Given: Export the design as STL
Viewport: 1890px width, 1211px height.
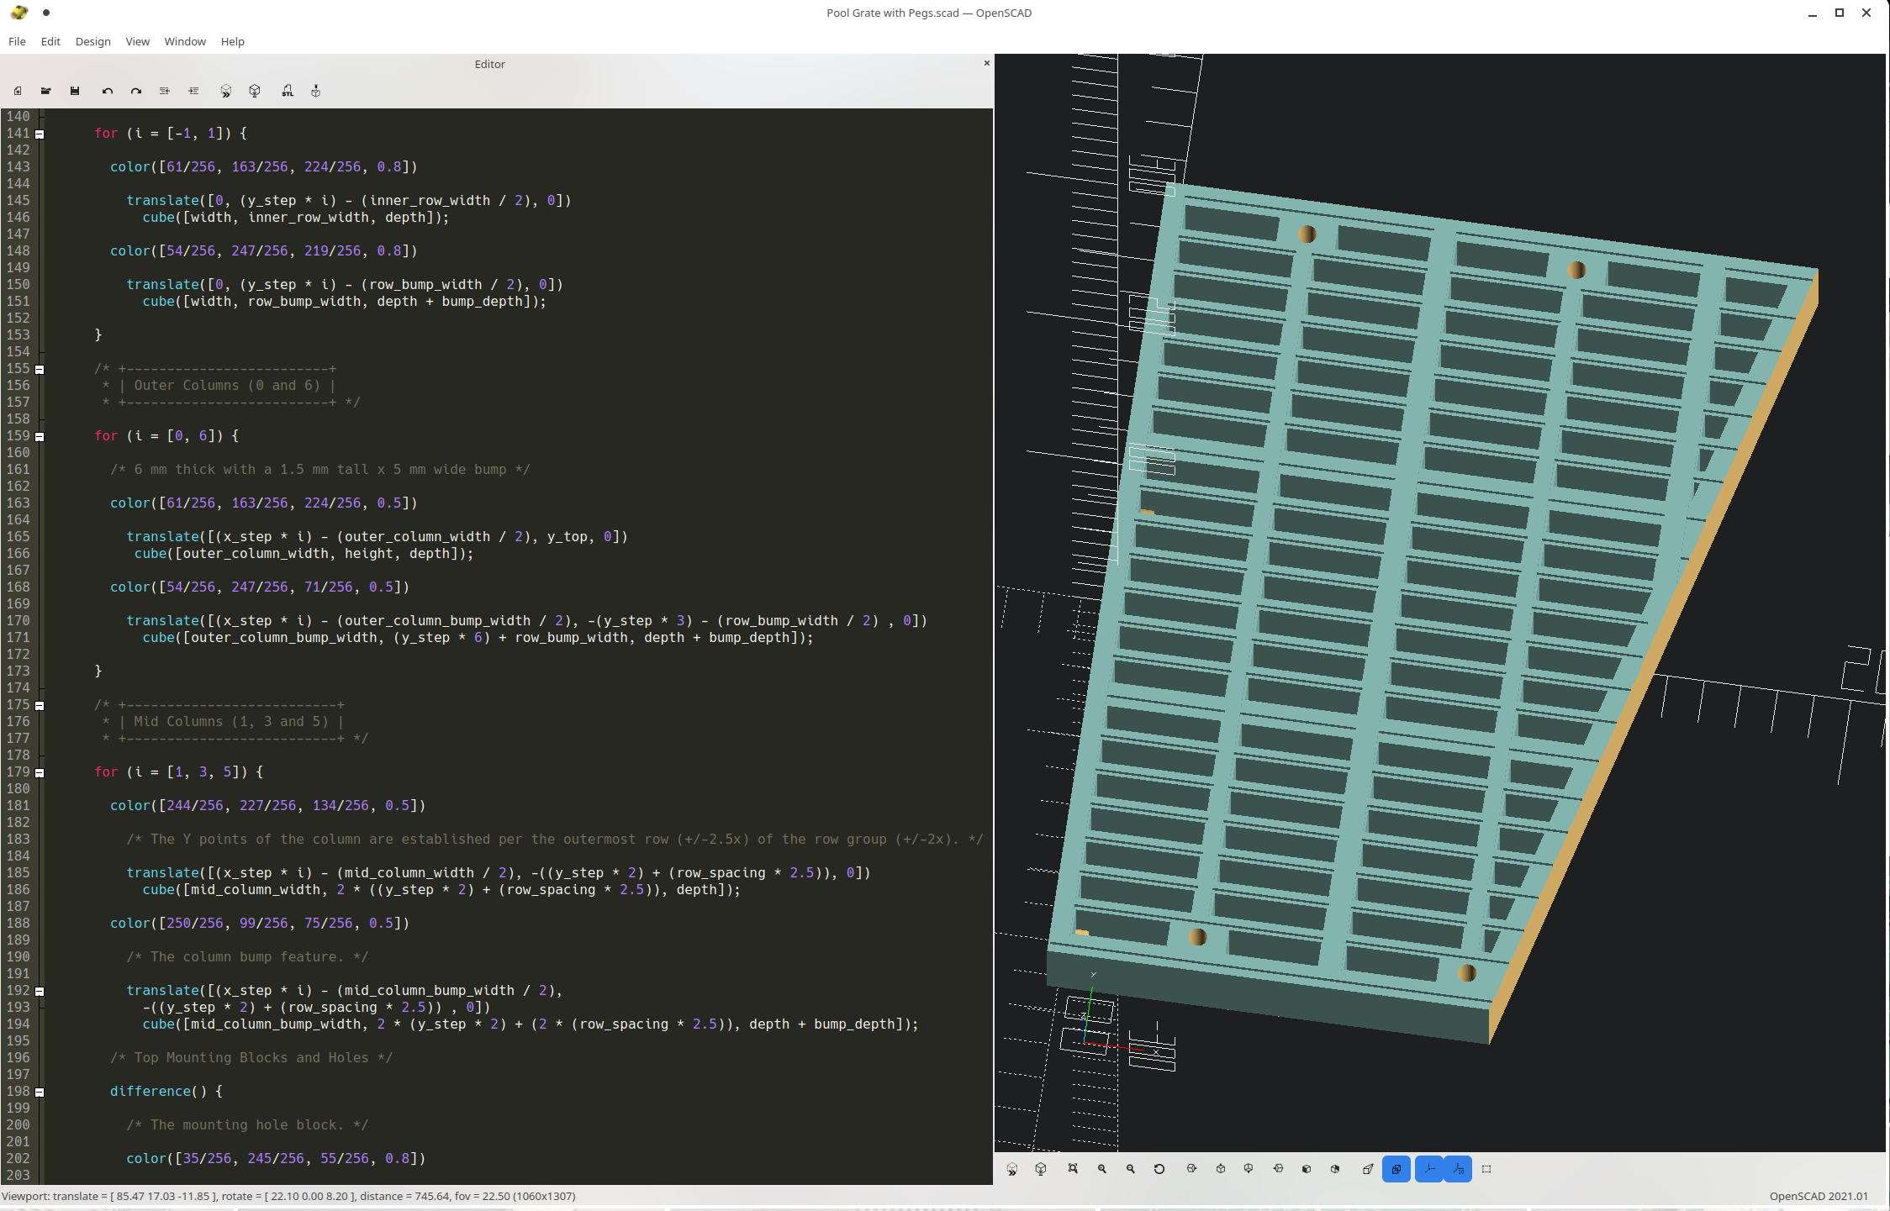Looking at the screenshot, I should point(288,91).
